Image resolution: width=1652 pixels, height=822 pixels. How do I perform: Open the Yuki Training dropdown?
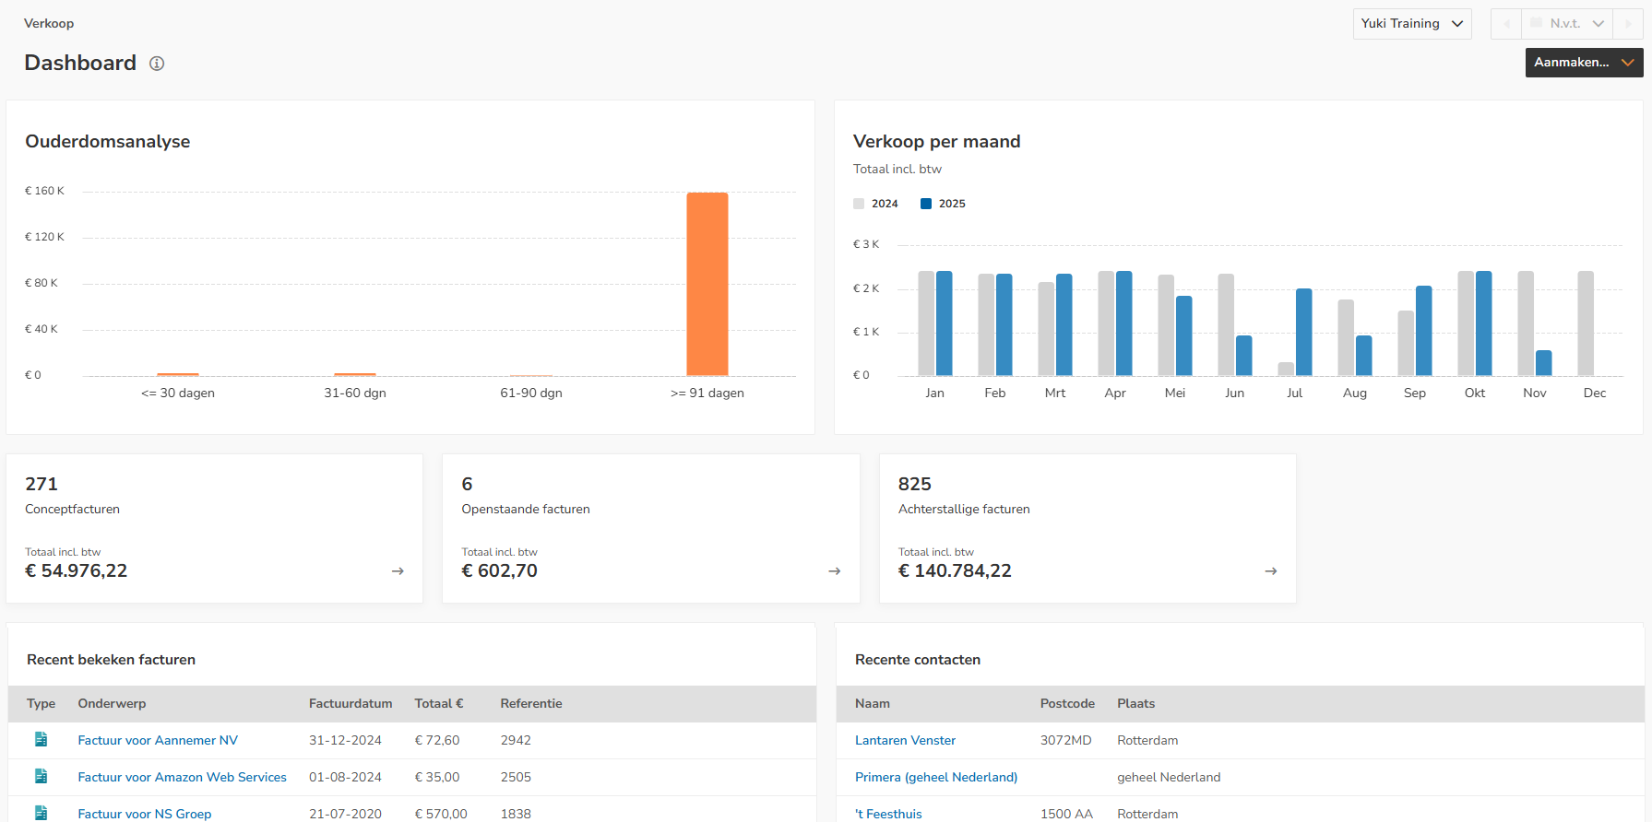[x=1411, y=24]
